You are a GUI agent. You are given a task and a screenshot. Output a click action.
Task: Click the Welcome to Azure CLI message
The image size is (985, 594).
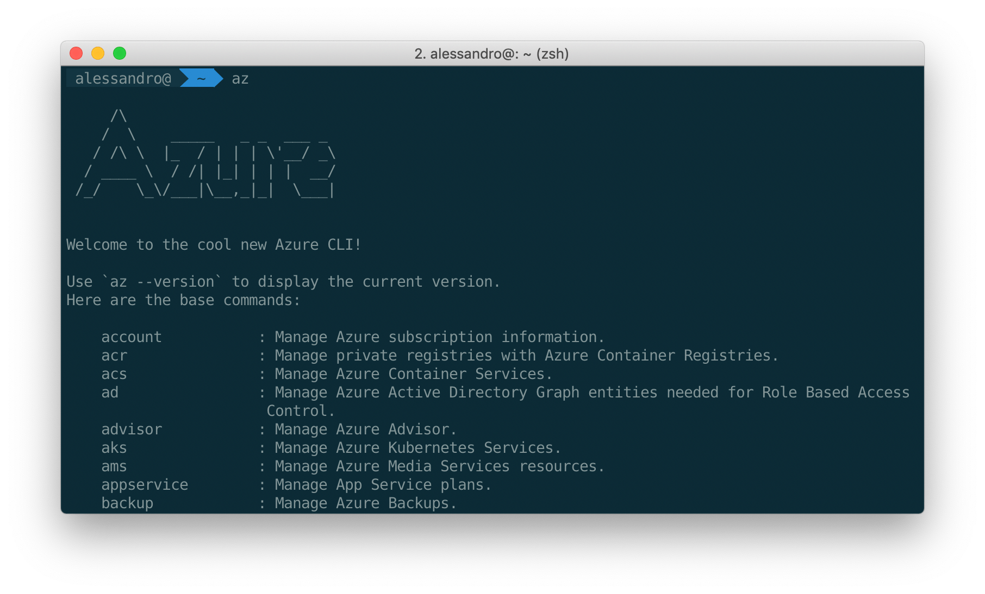tap(213, 245)
